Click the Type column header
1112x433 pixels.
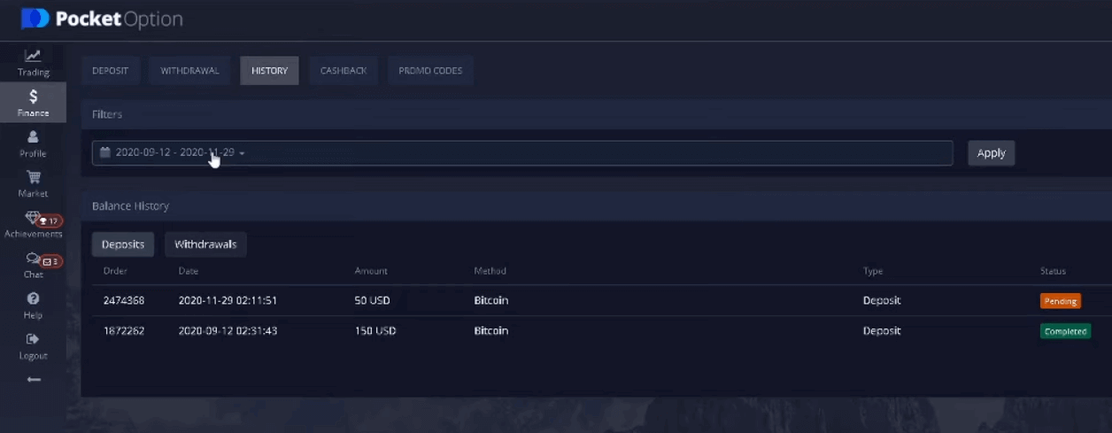(x=873, y=271)
